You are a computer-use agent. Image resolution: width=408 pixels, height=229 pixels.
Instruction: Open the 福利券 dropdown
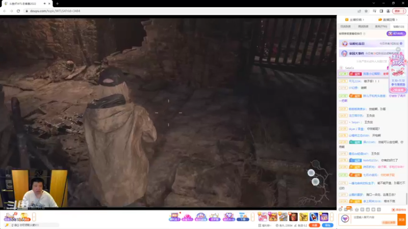coord(265,225)
